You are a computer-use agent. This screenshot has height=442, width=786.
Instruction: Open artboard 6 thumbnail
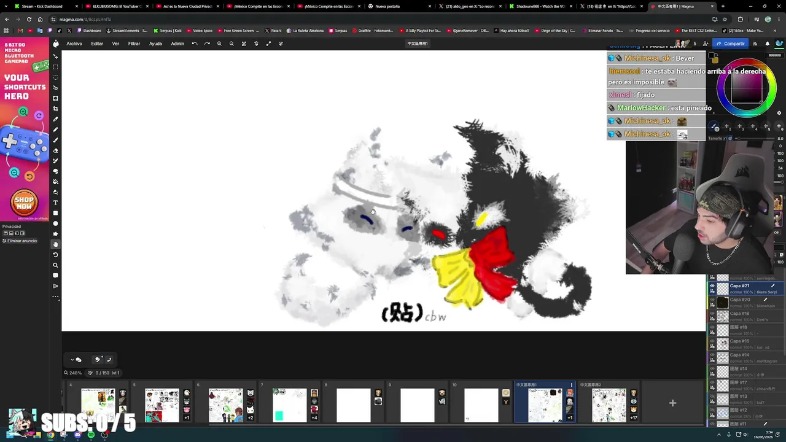[x=226, y=405]
